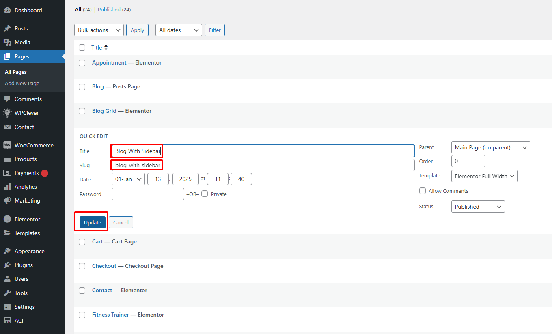
Task: Open the Bulk actions dropdown
Action: [x=99, y=30]
